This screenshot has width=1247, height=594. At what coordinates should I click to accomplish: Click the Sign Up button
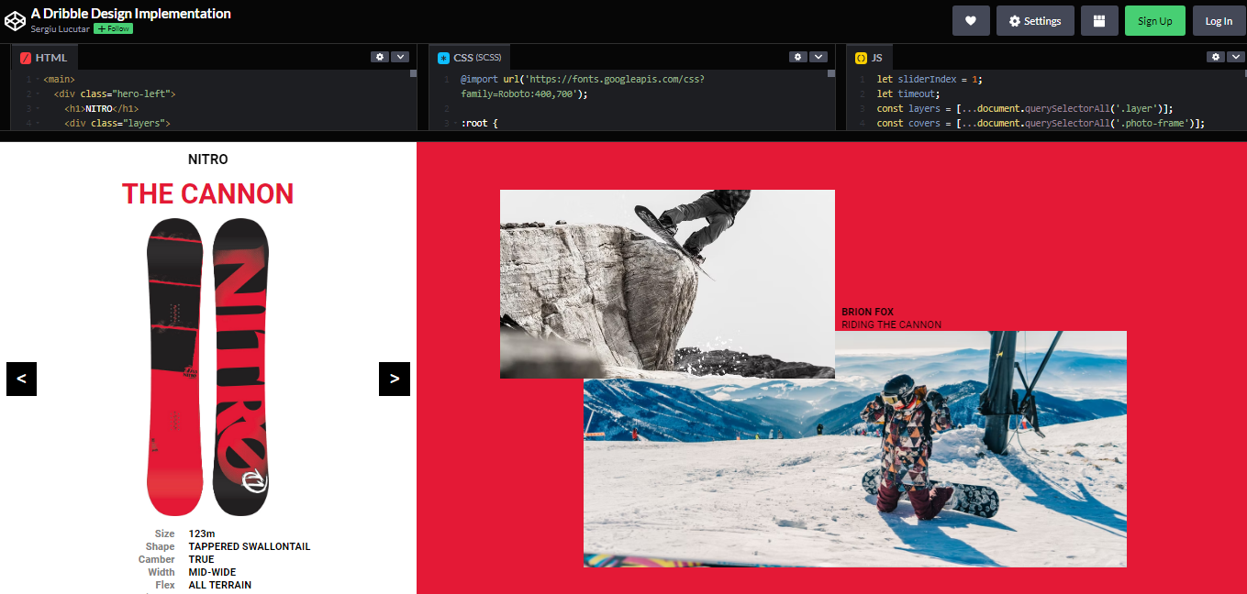tap(1154, 20)
